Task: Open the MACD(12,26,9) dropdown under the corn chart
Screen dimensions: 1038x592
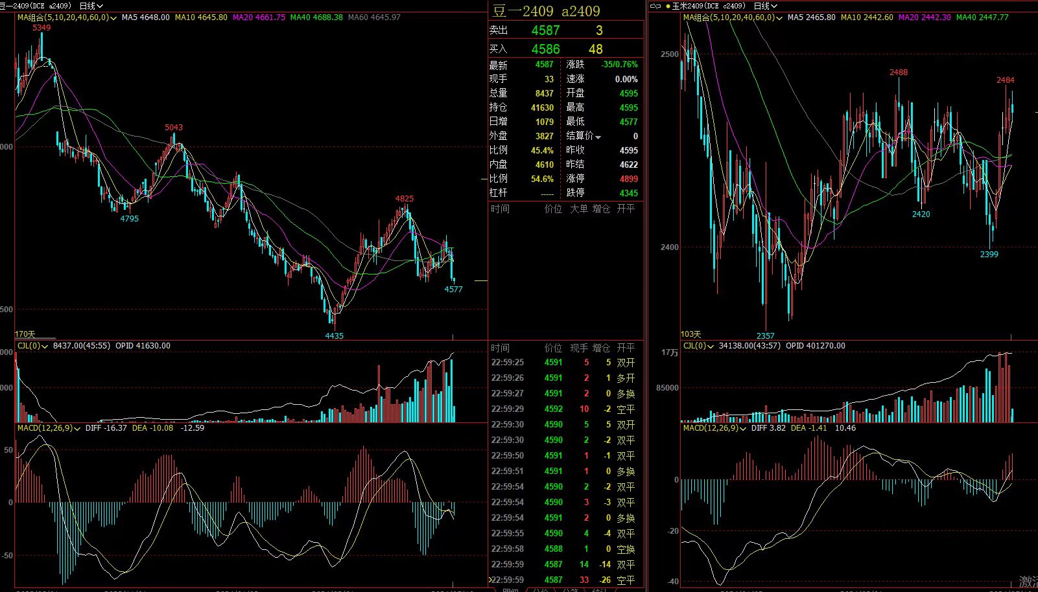Action: pos(744,428)
